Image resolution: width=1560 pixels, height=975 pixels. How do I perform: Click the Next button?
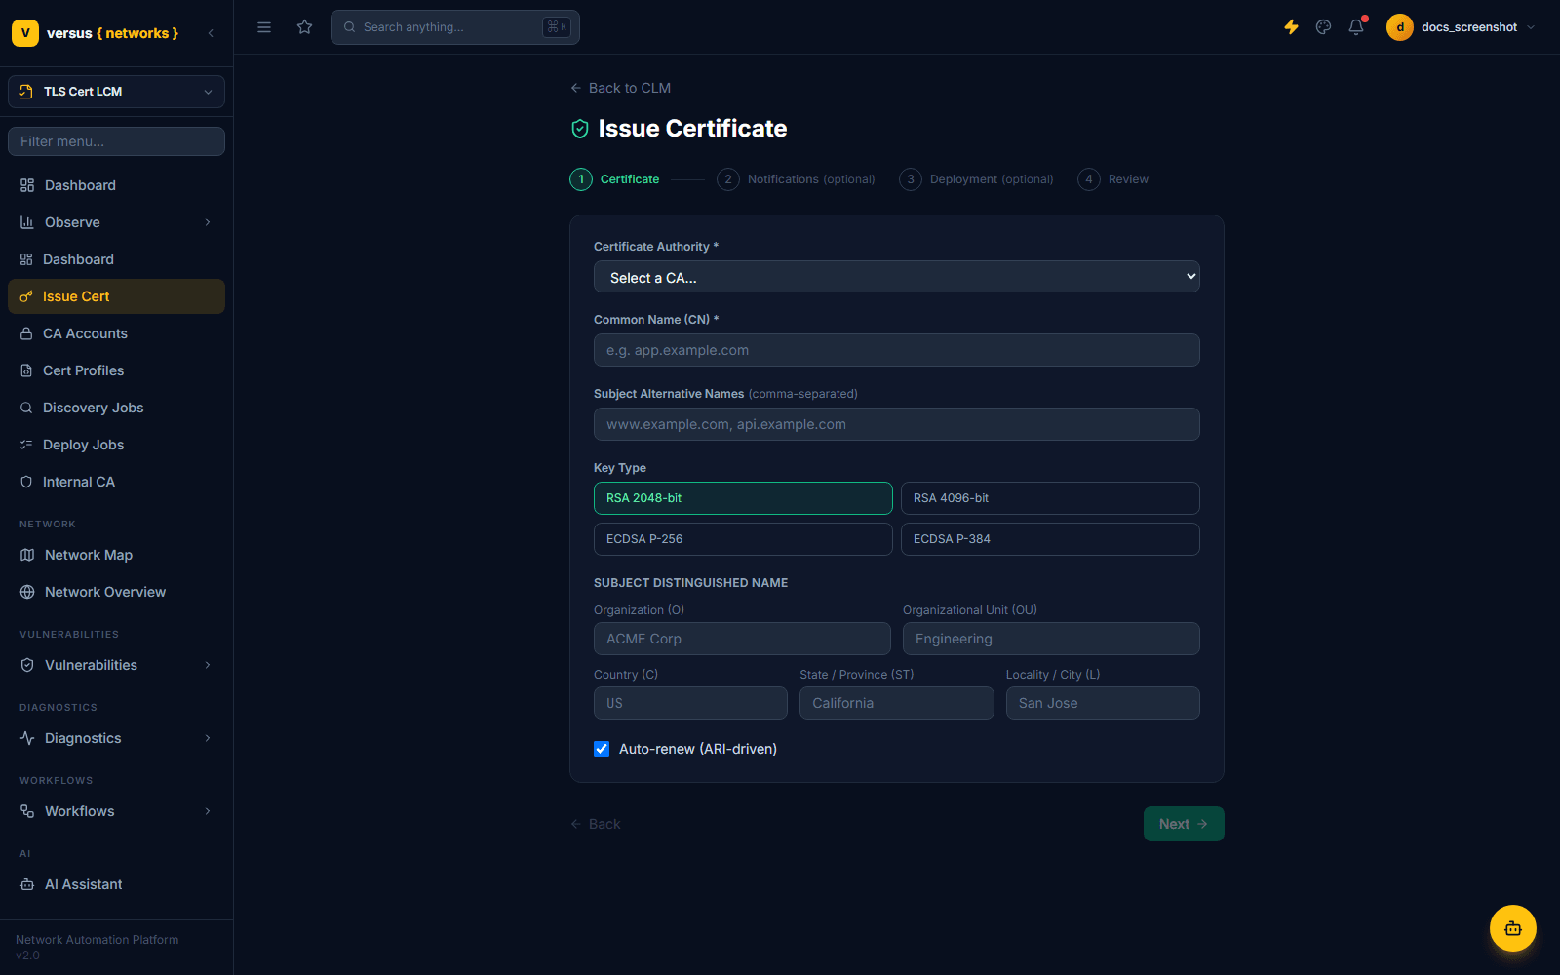point(1184,824)
